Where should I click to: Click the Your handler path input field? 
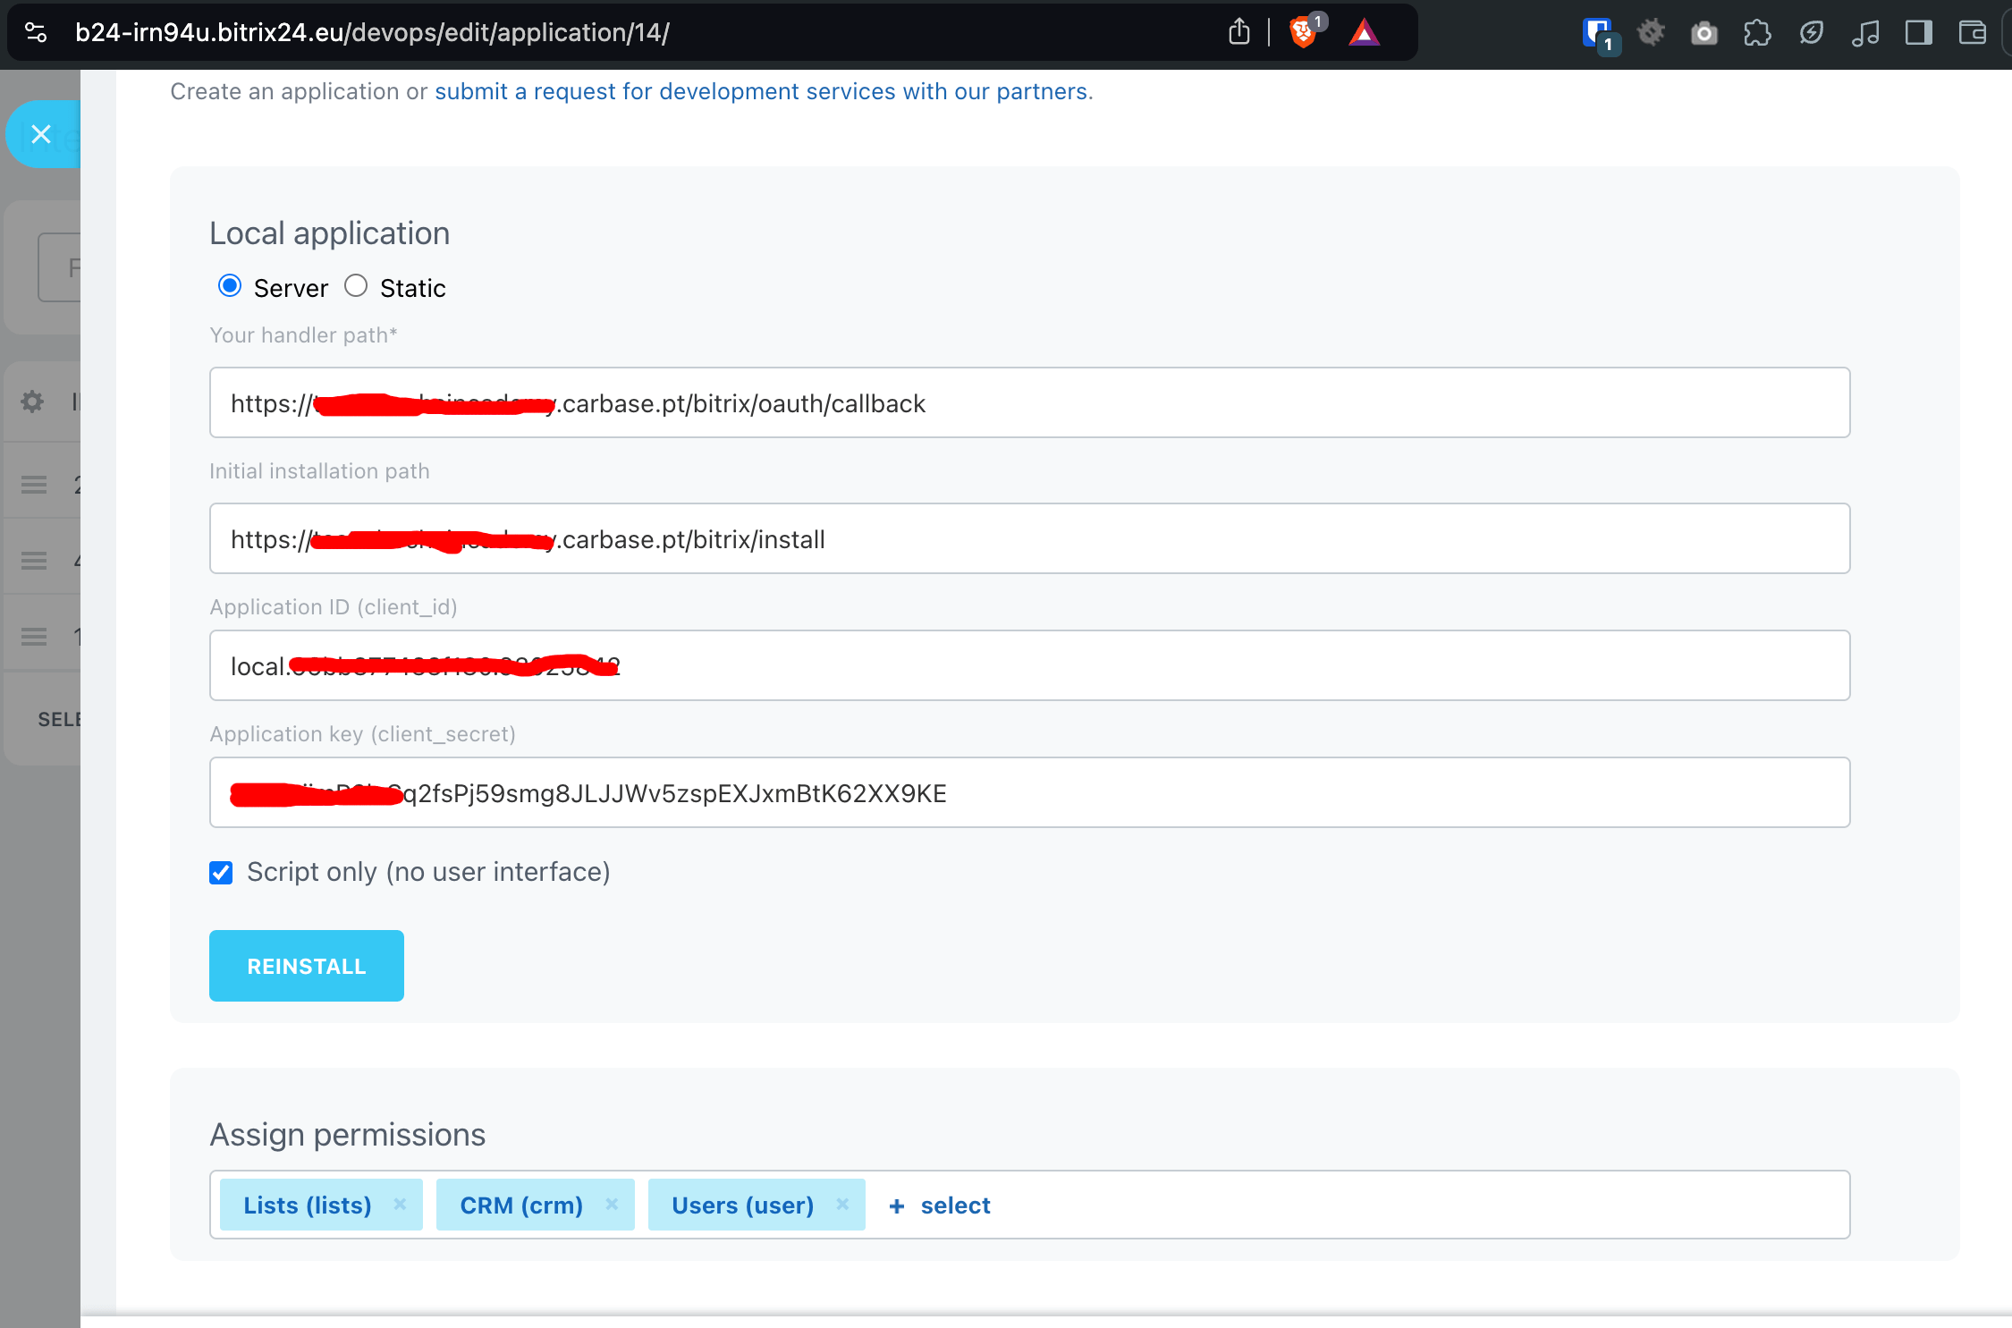point(1029,402)
